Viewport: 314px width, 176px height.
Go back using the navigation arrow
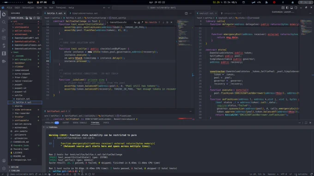104,7
